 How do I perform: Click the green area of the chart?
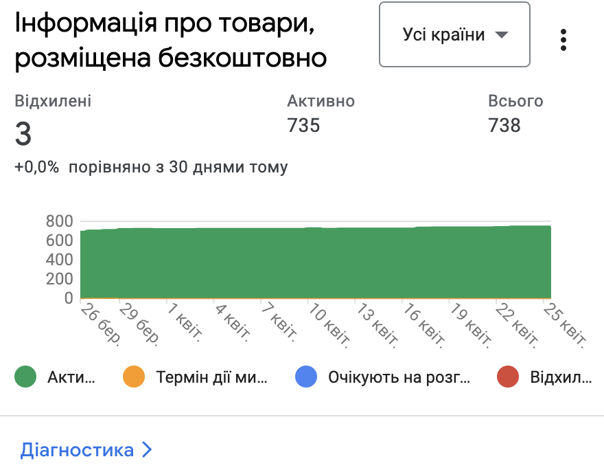pos(316,265)
